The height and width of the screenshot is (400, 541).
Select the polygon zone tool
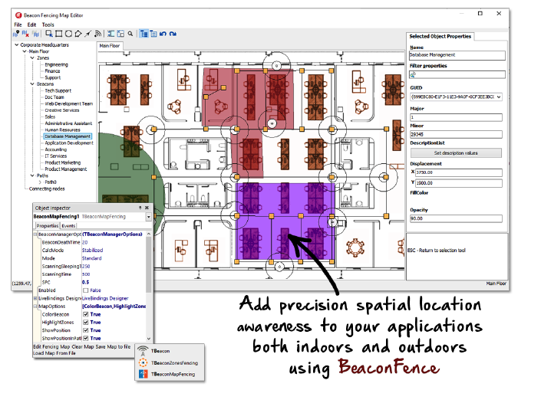click(x=78, y=34)
